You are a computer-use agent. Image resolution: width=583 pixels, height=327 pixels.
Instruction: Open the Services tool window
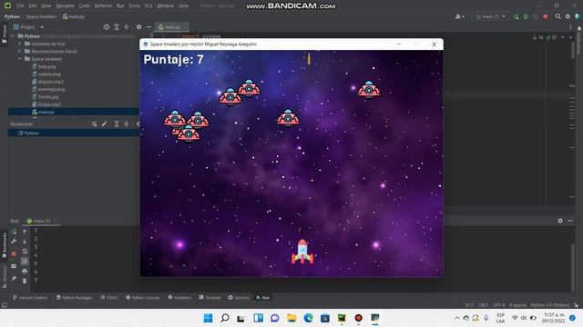239,298
